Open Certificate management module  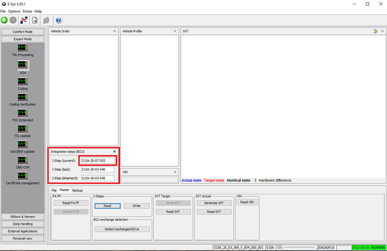(x=23, y=176)
